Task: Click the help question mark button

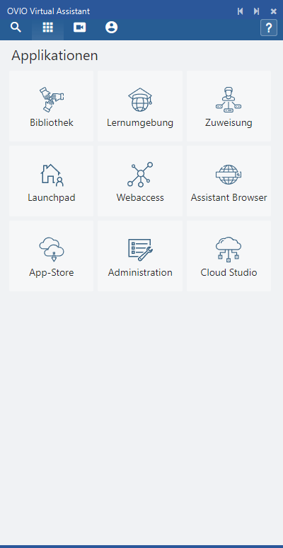Action: 269,28
